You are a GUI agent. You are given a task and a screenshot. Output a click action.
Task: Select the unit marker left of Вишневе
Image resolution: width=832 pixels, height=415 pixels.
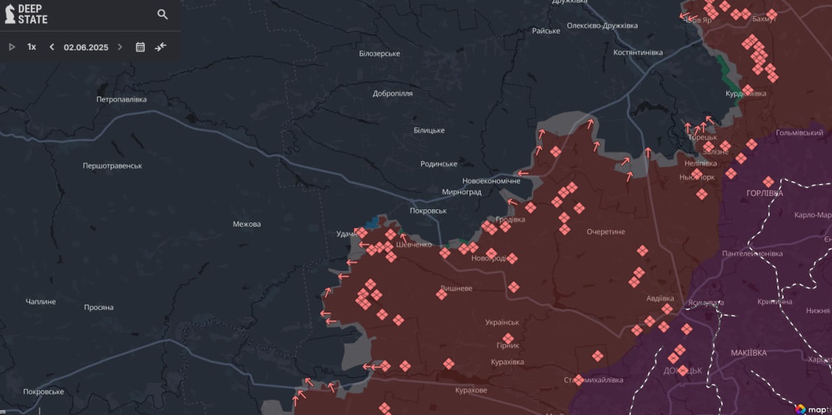pyautogui.click(x=442, y=295)
